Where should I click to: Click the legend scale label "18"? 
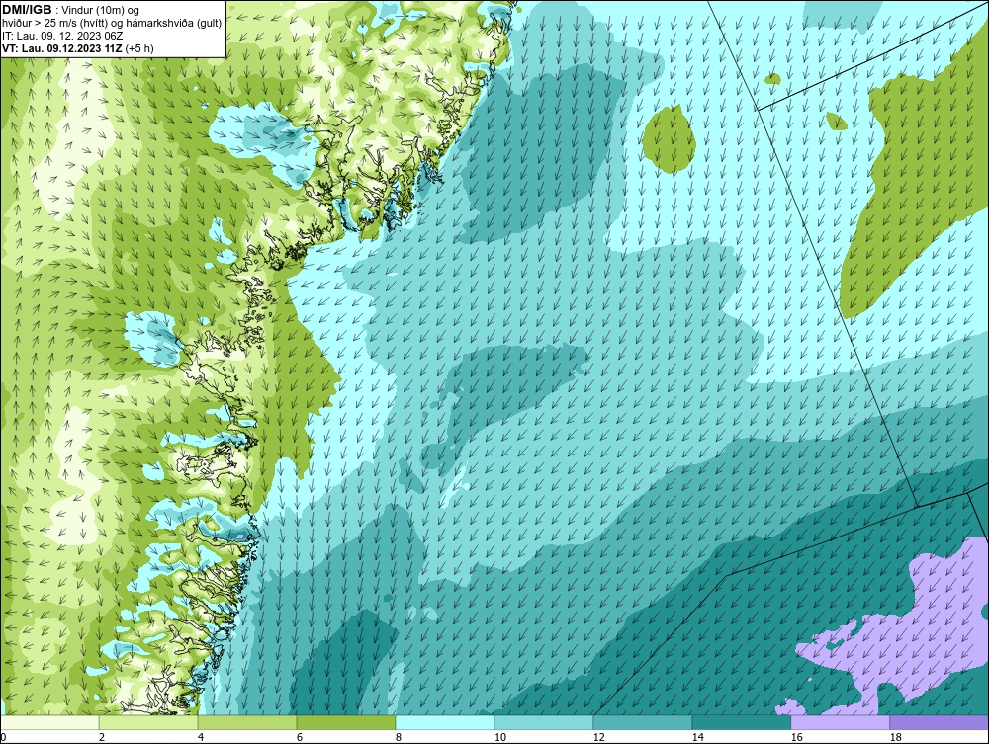coord(895,737)
